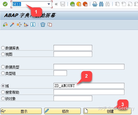Screen dimensions: 138x115
Task: Select the 锁对象 radio button
Action: 3,99
